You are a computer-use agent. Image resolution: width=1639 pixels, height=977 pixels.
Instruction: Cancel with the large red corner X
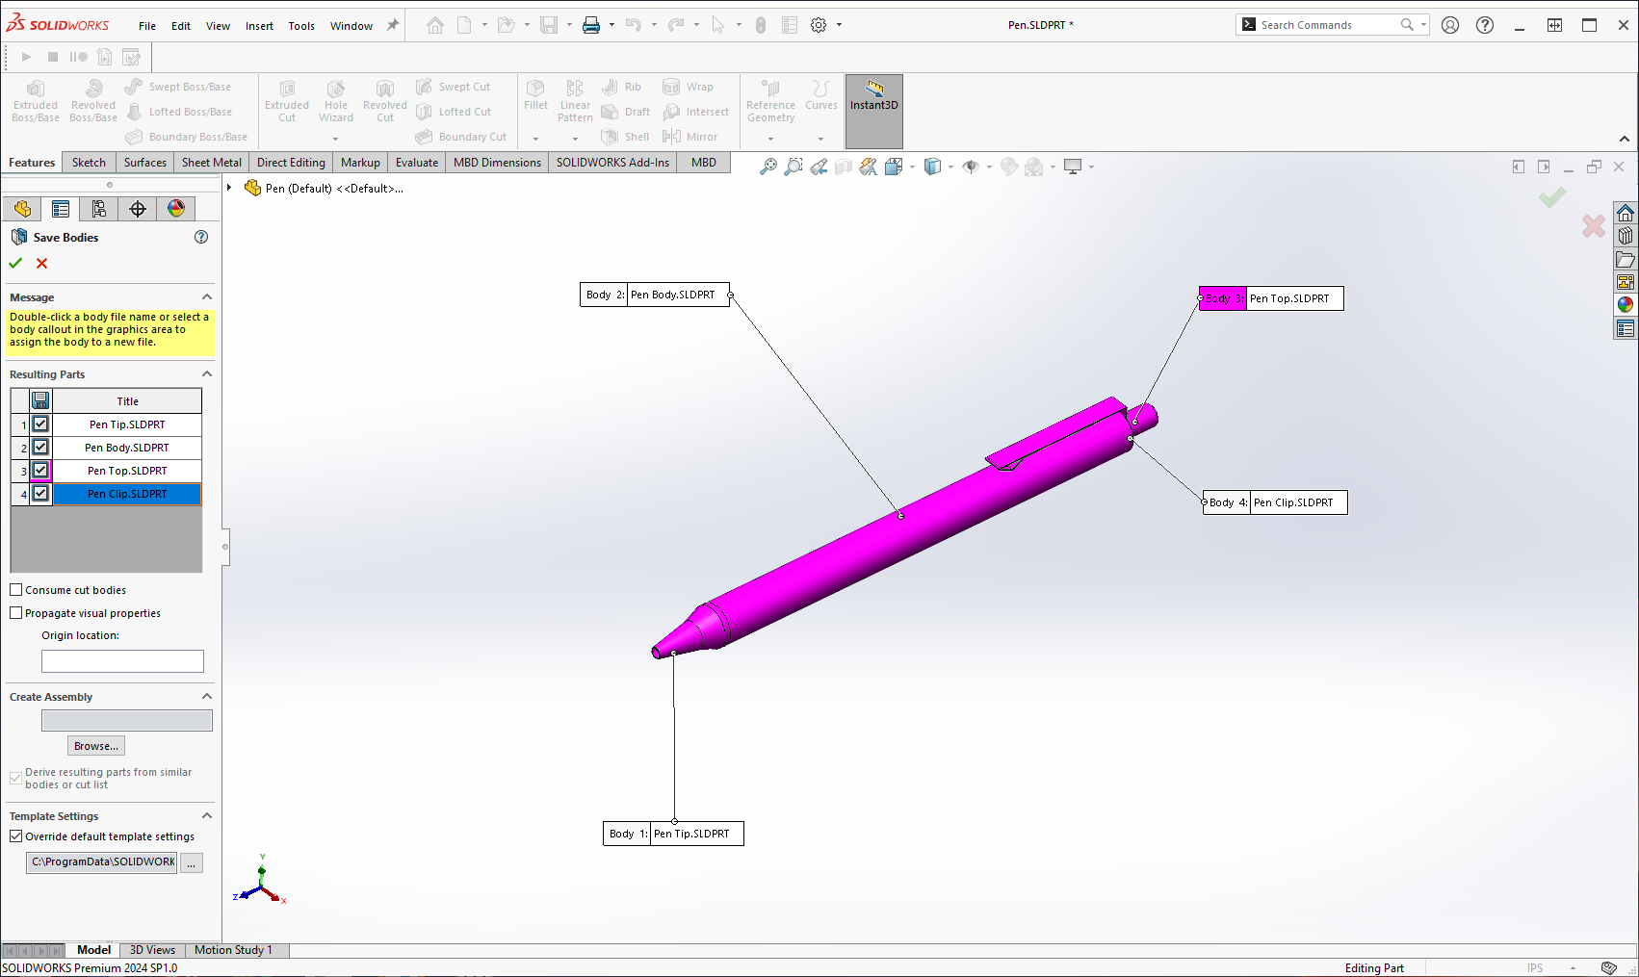coord(1594,226)
